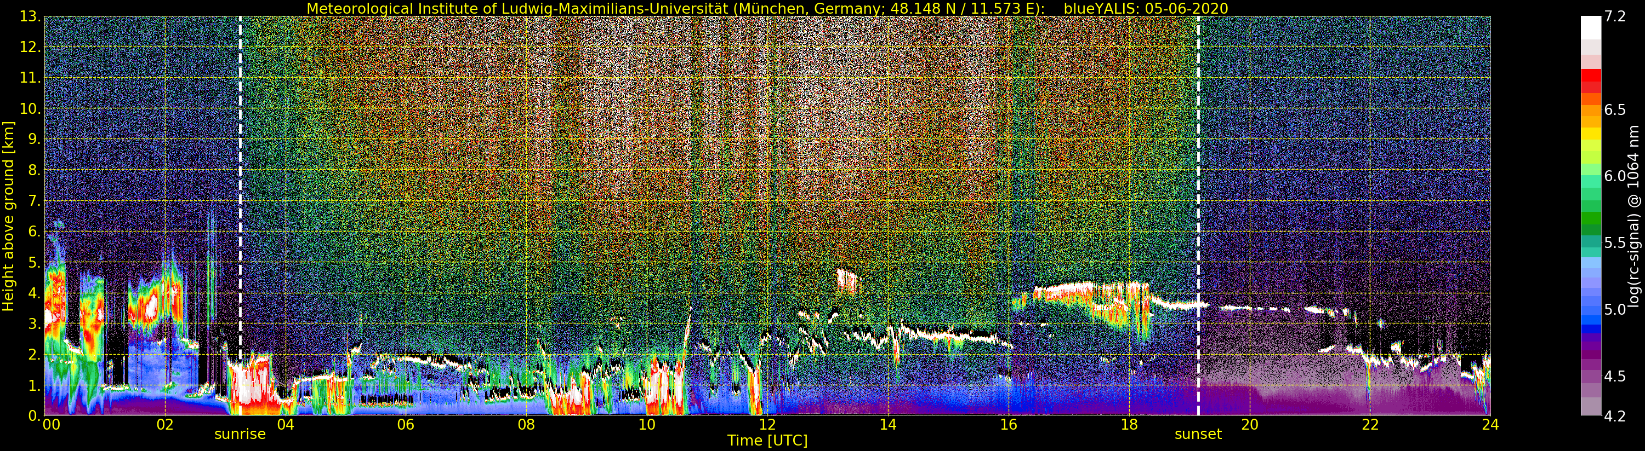This screenshot has height=451, width=1645.
Task: Click the height axis tick '3.'
Action: [x=35, y=323]
